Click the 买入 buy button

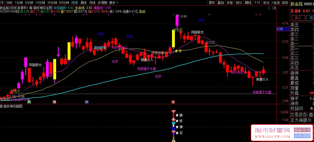[298, 18]
